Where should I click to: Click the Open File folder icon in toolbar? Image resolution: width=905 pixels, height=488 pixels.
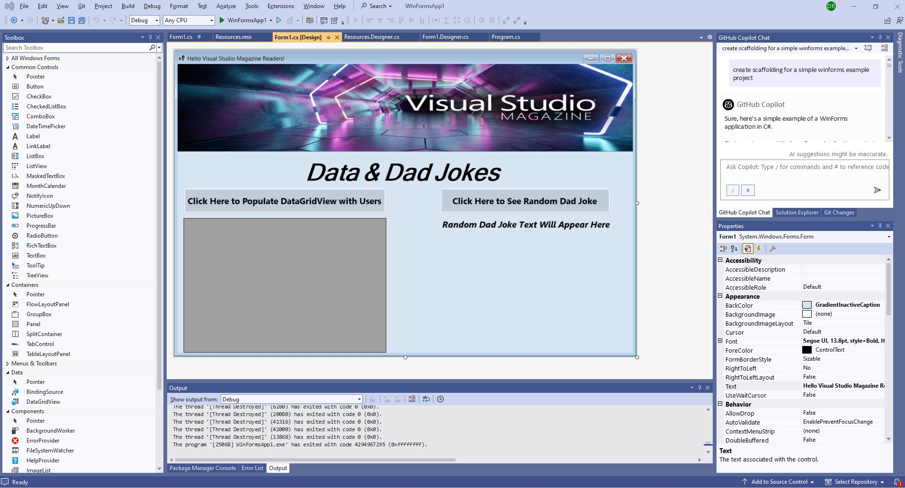pos(61,20)
